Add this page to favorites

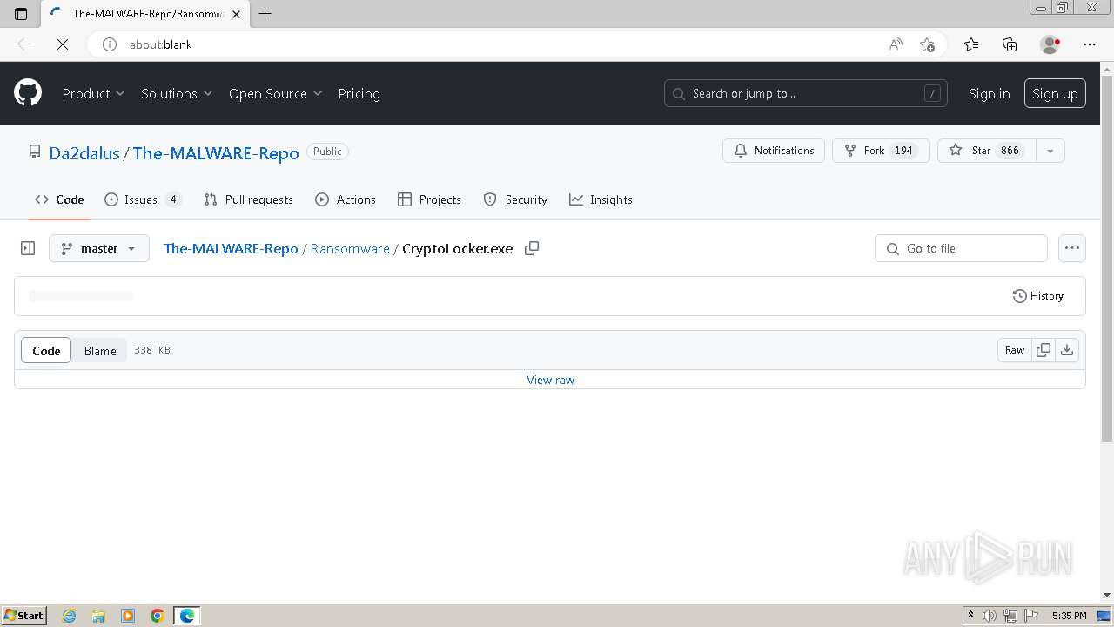[x=927, y=44]
